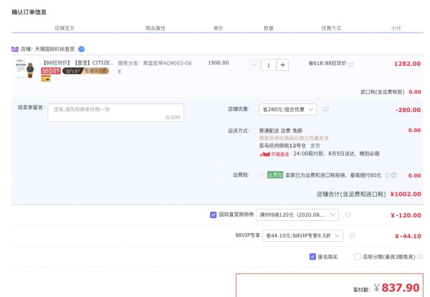Image resolution: width=430 pixels, height=297 pixels.
Task: Click the 普通配送 运费 免邮 text
Action: 281,131
